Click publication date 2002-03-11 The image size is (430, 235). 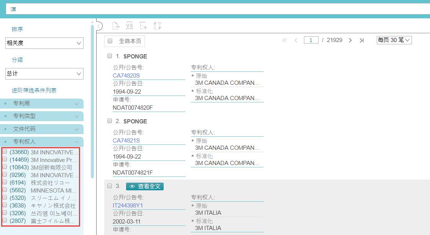126,222
